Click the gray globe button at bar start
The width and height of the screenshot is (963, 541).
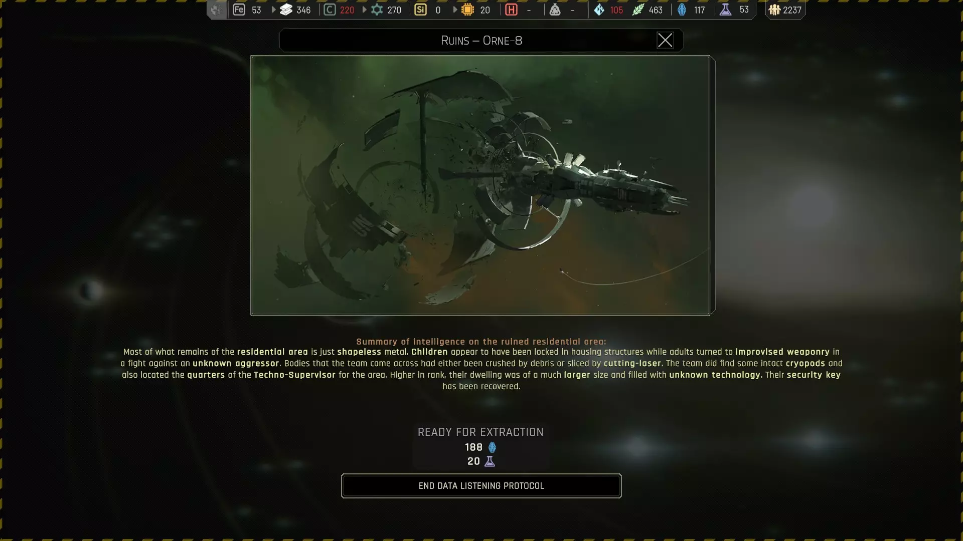217,10
